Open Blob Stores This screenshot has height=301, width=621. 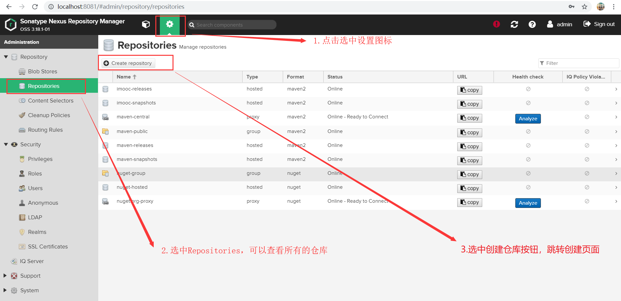[x=42, y=71]
